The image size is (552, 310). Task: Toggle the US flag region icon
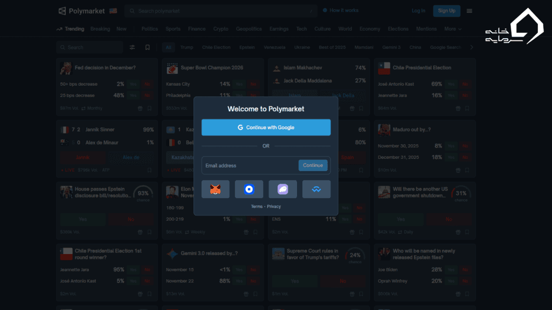113,11
